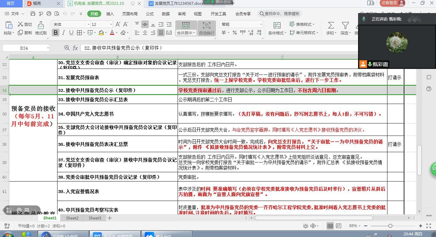Click the percent style icon
The width and height of the screenshot is (436, 237).
(x=235, y=33)
